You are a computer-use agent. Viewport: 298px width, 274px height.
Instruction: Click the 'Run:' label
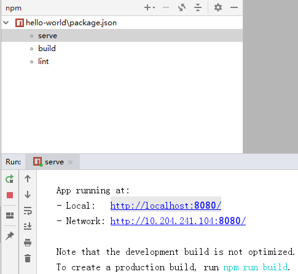tap(14, 162)
